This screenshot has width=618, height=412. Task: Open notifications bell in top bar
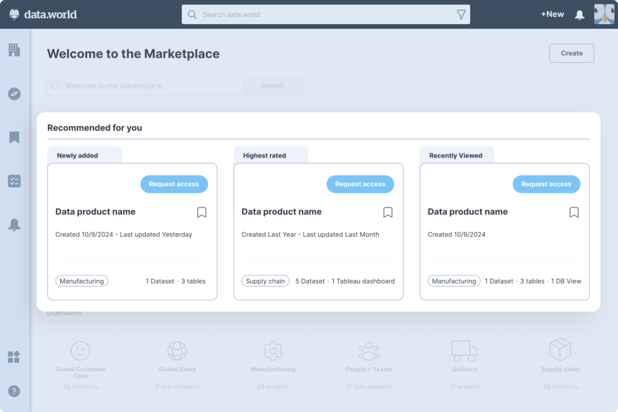579,15
